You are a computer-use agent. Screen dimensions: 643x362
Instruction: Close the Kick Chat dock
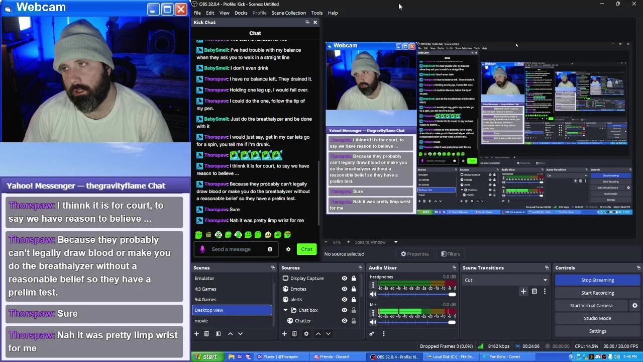coord(315,22)
